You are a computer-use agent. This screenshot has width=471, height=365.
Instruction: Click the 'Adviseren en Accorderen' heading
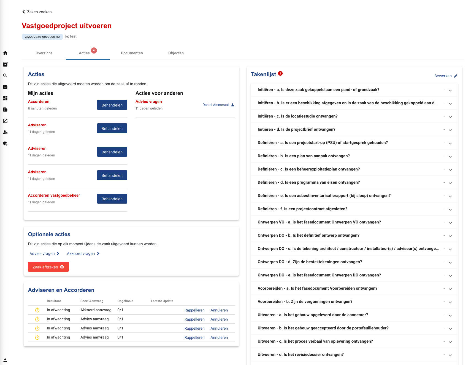[61, 290]
